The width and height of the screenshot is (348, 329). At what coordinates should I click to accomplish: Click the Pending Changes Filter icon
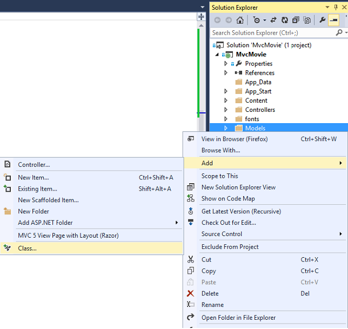(x=257, y=20)
